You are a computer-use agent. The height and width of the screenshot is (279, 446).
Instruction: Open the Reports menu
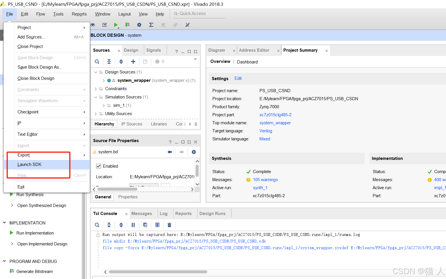click(x=79, y=14)
